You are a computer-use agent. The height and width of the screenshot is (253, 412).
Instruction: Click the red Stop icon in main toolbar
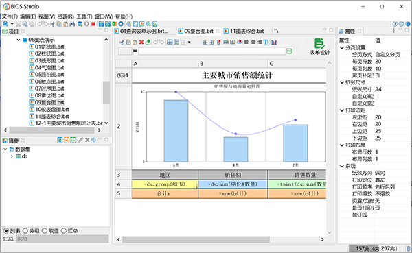[x=93, y=24]
